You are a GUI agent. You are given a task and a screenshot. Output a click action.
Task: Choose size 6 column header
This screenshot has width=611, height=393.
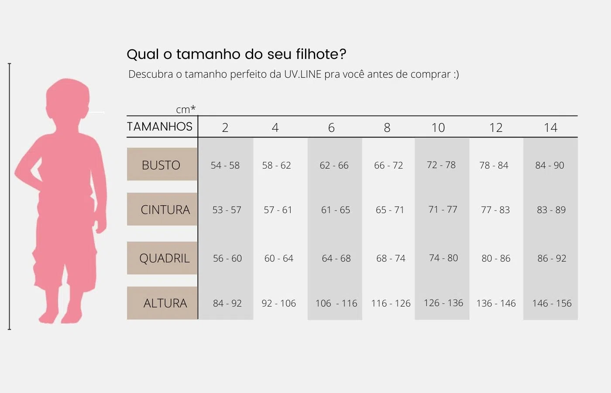pyautogui.click(x=331, y=128)
